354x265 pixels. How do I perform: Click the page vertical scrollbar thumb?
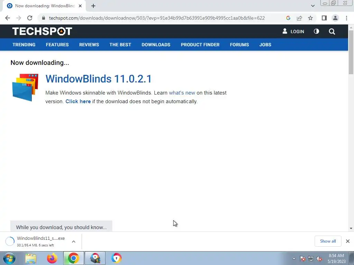tap(351, 52)
